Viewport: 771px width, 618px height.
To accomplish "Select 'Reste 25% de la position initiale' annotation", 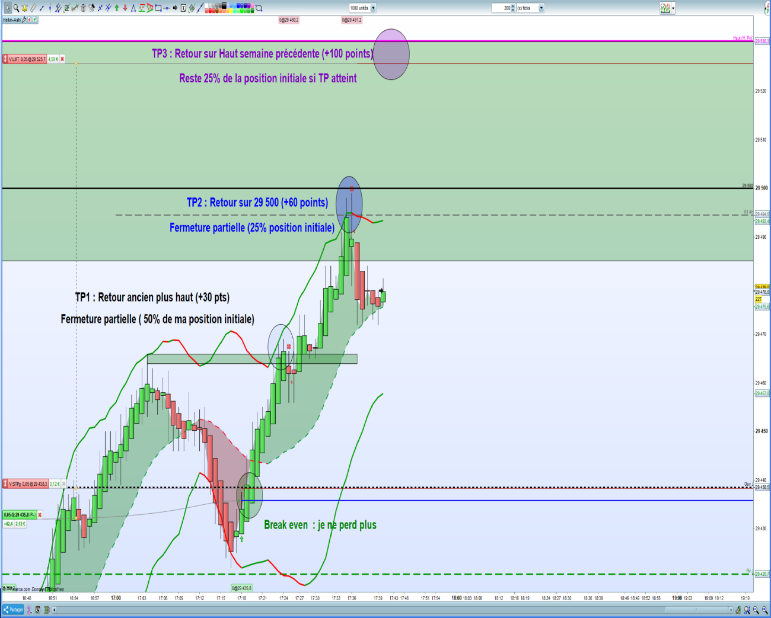I will pos(268,78).
